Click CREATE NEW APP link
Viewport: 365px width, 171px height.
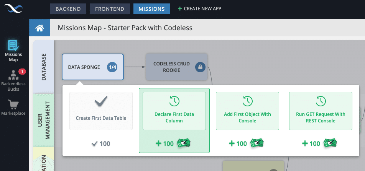(x=199, y=8)
